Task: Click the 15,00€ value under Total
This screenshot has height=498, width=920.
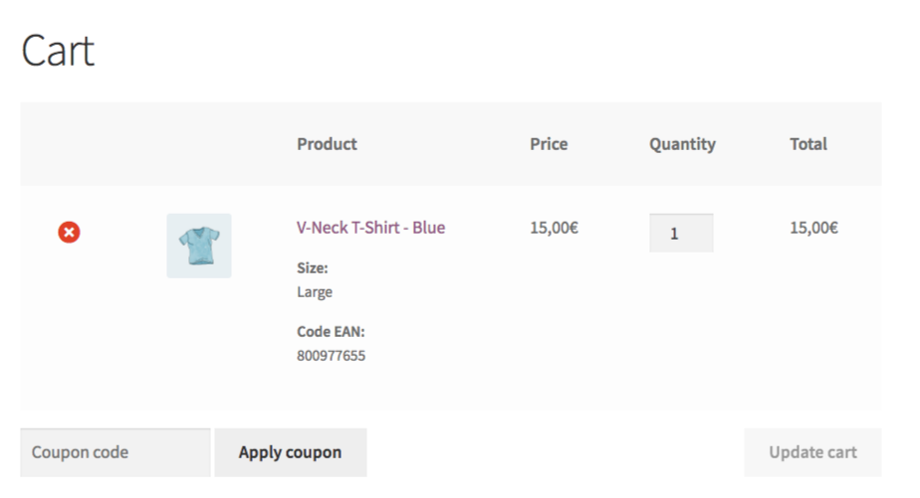Action: click(x=813, y=228)
